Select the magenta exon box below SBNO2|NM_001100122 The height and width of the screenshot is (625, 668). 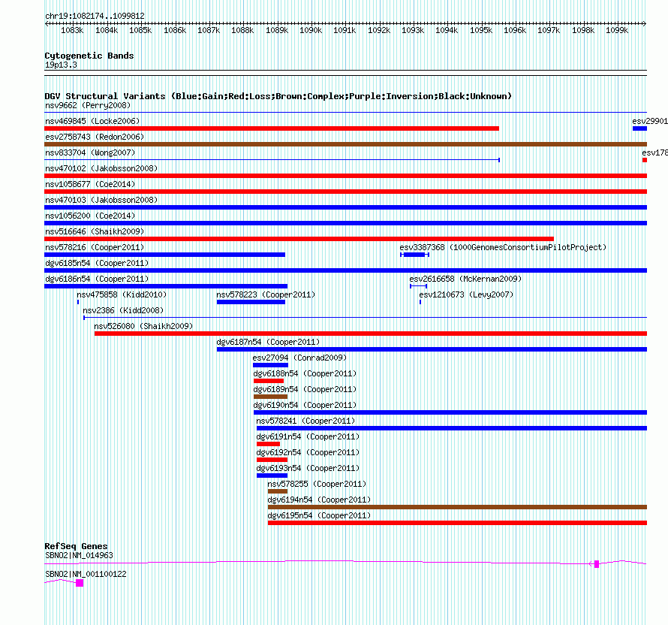pyautogui.click(x=80, y=583)
